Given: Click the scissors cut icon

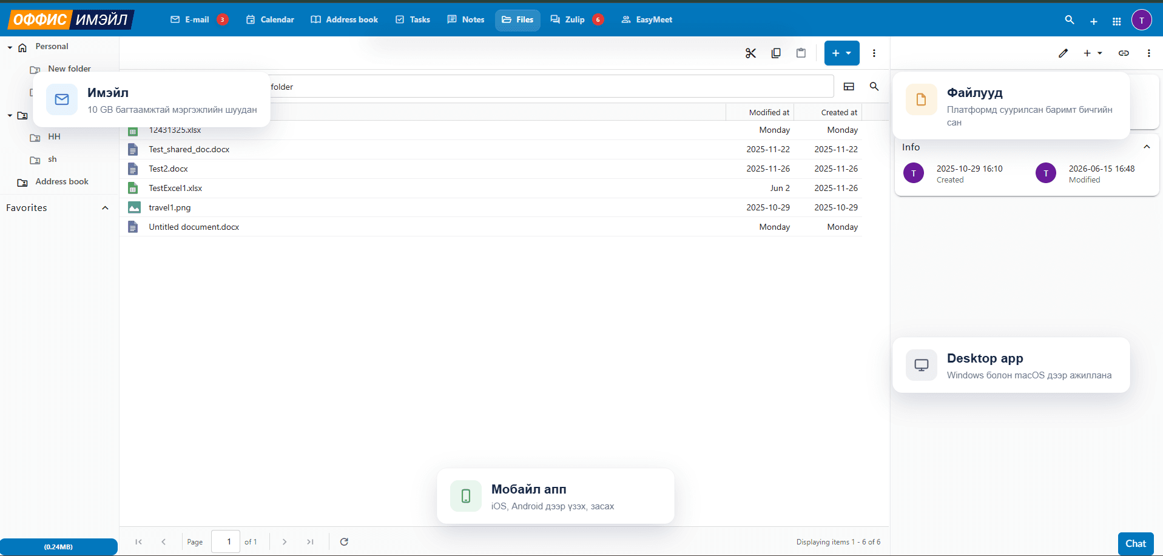Looking at the screenshot, I should (750, 53).
